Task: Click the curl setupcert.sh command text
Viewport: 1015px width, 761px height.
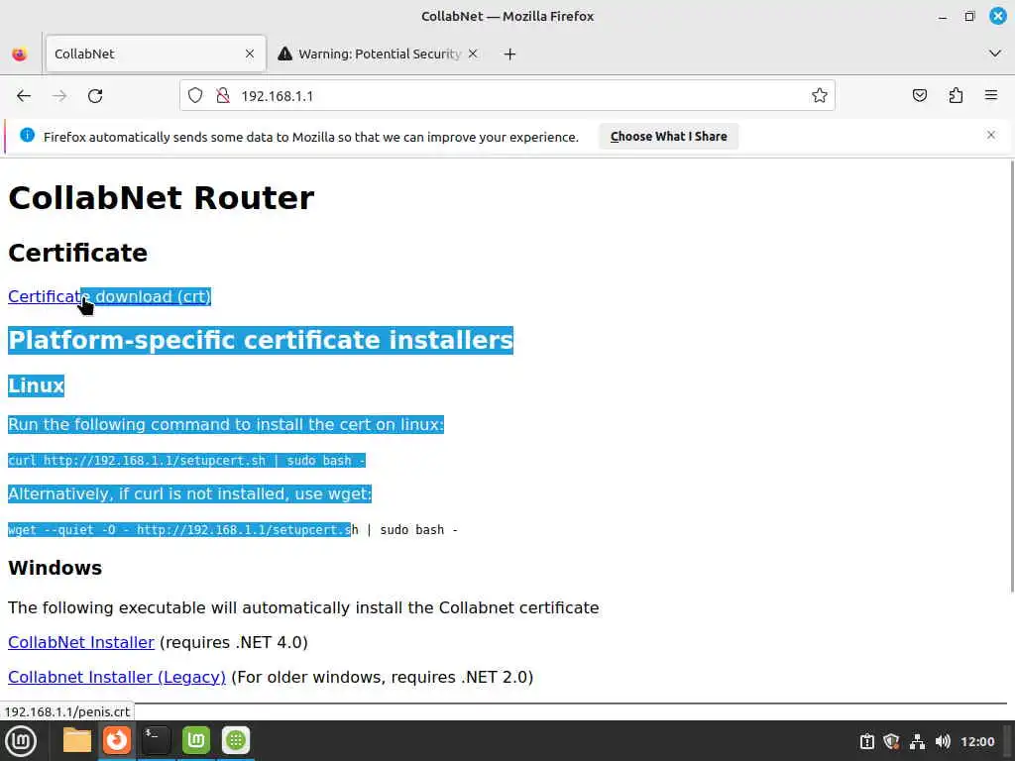Action: click(186, 460)
